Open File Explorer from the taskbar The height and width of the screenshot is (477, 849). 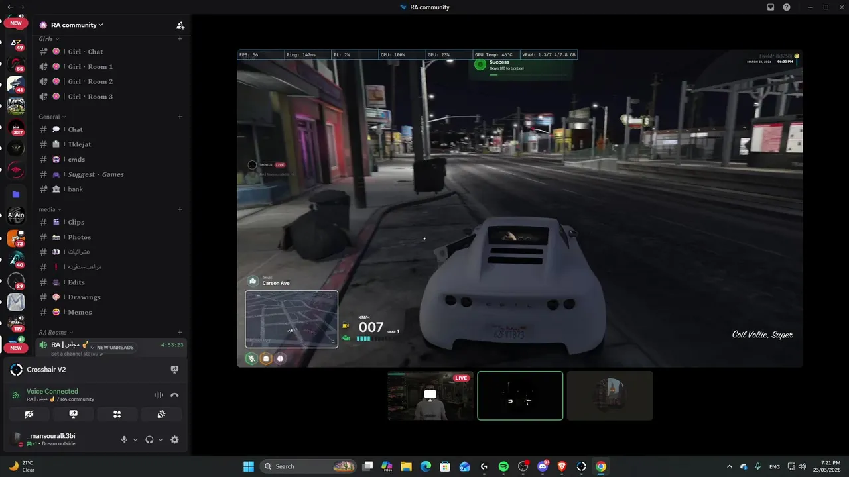click(x=406, y=466)
